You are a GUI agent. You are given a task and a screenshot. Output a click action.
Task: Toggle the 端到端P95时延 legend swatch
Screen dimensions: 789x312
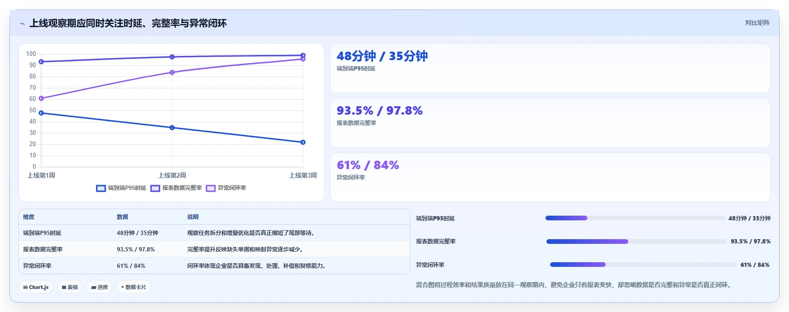pyautogui.click(x=101, y=188)
